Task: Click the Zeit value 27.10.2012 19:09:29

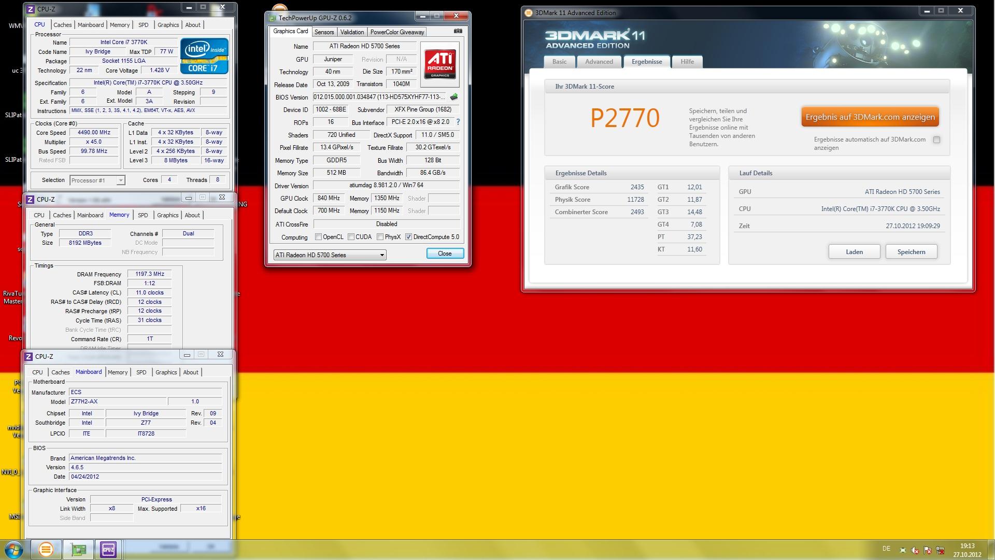Action: [913, 226]
